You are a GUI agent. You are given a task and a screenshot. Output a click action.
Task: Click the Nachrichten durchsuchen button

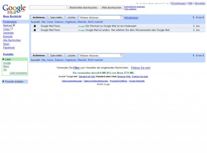[83, 8]
